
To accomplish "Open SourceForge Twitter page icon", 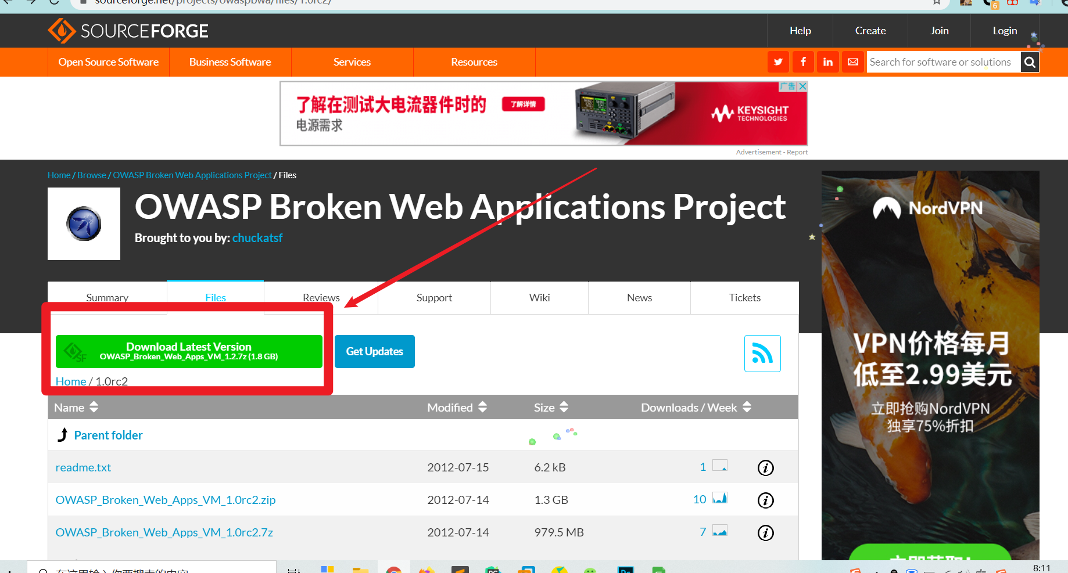I will click(778, 62).
